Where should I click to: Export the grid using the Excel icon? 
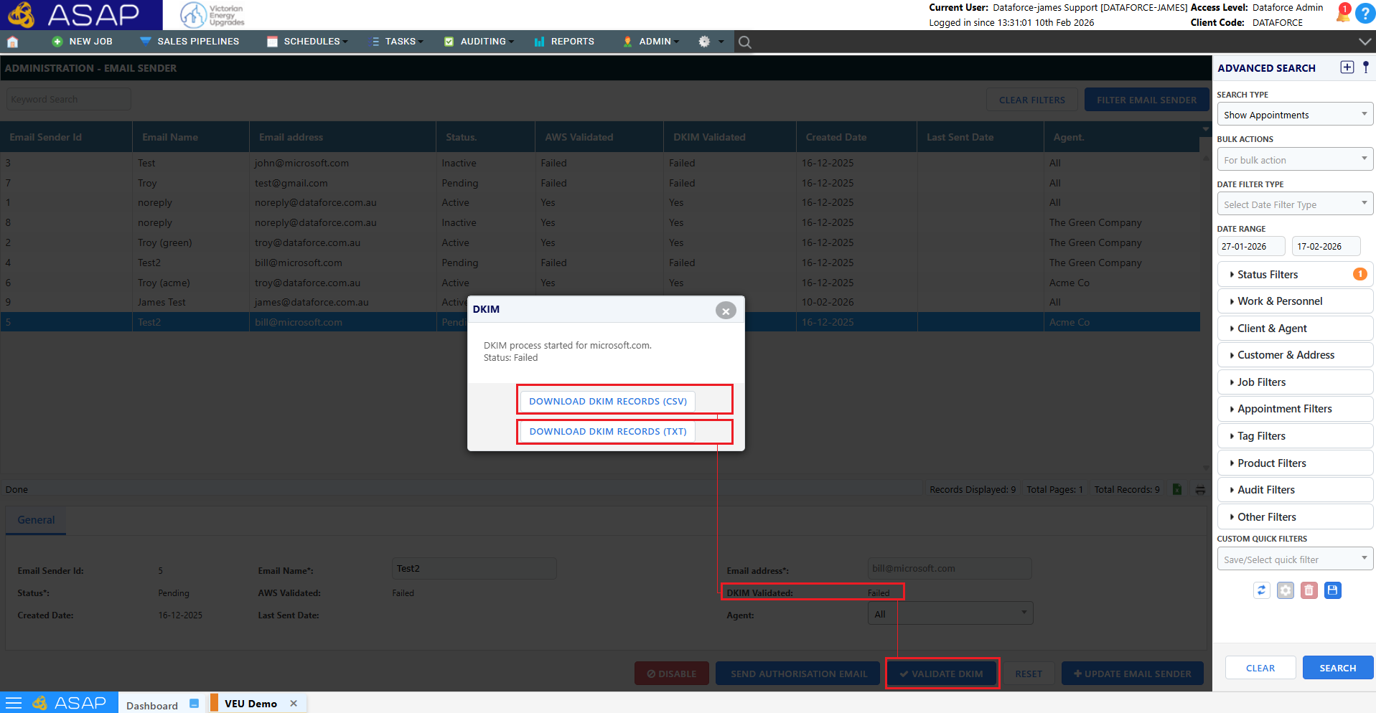coord(1177,489)
